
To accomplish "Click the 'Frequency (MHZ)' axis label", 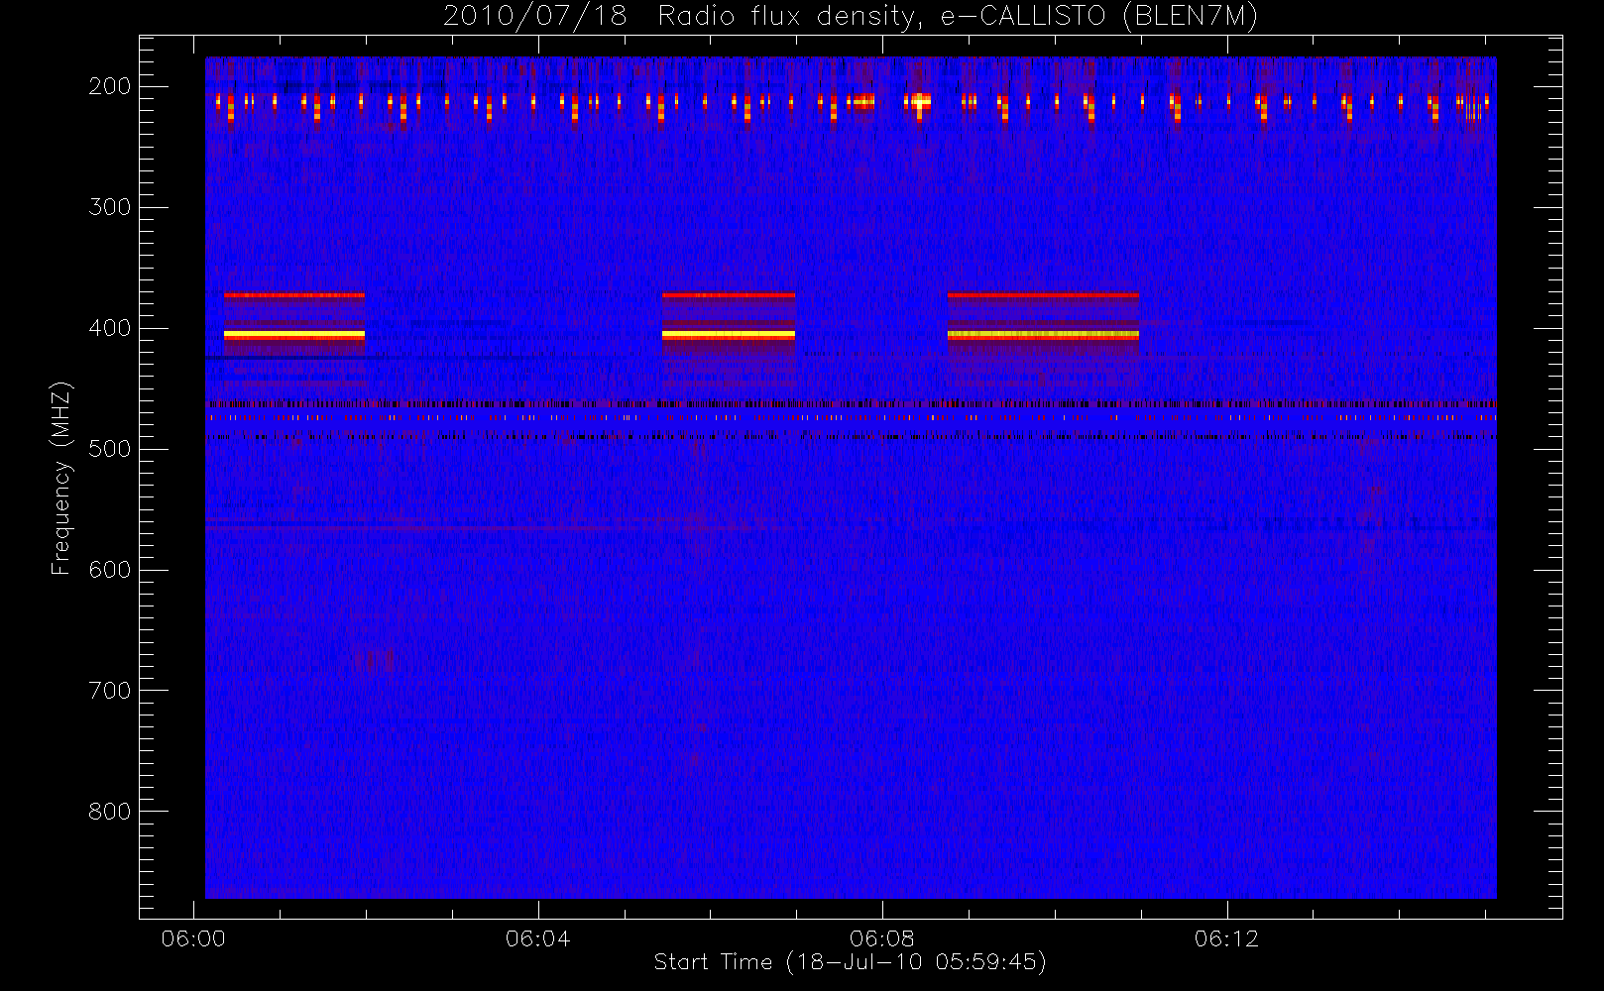I will click(61, 478).
